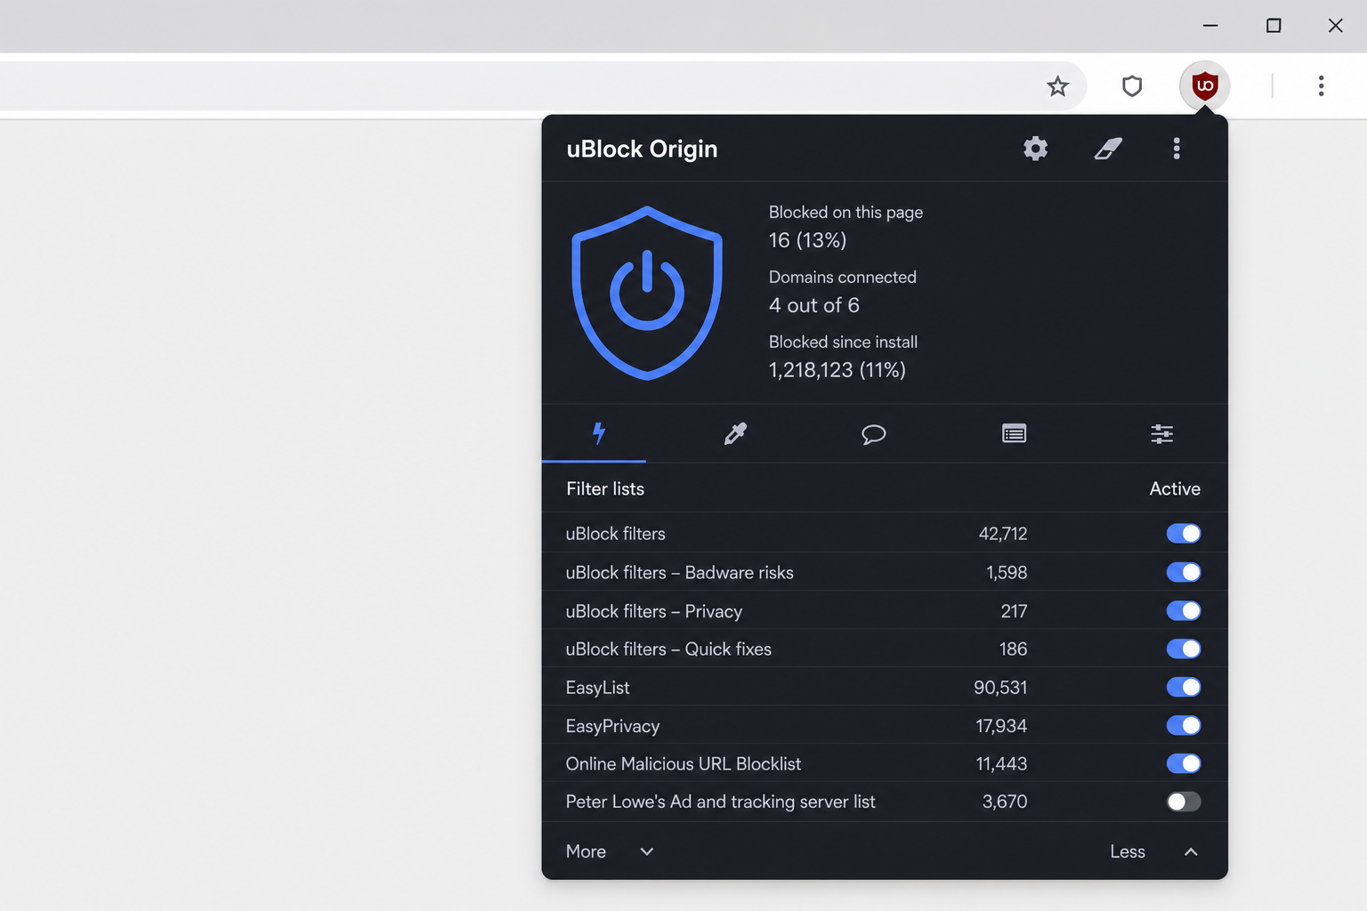Toggle uBlock filters – Quick fixes switch
Viewport: 1367px width, 911px height.
pyautogui.click(x=1184, y=649)
